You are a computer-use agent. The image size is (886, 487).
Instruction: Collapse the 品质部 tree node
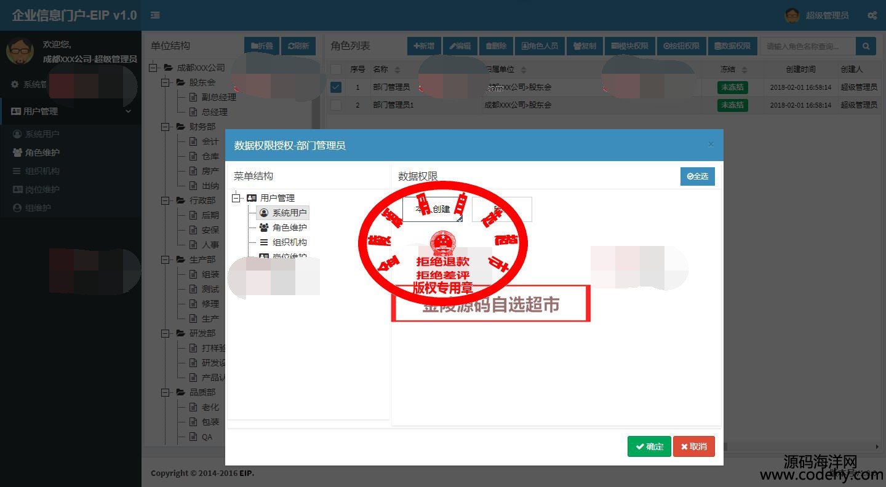pos(165,392)
